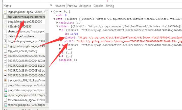Viewport: 182px width, 110px height.
Task: Select the T003R720x288M000000JOZkC request
Action: click(24, 75)
